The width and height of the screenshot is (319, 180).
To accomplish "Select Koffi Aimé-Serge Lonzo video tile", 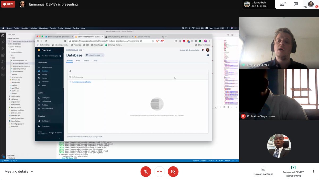I will point(279,94).
